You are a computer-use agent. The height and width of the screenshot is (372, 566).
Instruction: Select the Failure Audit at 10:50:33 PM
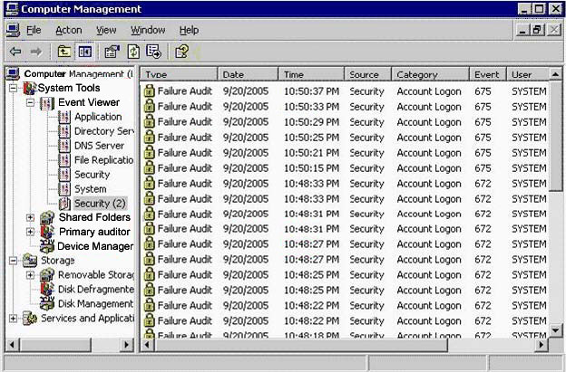coord(185,107)
